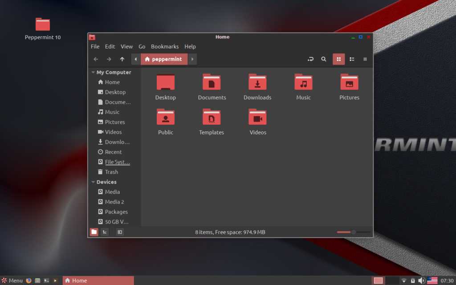The image size is (456, 285).
Task: Go up to the parent folder
Action: click(x=122, y=59)
